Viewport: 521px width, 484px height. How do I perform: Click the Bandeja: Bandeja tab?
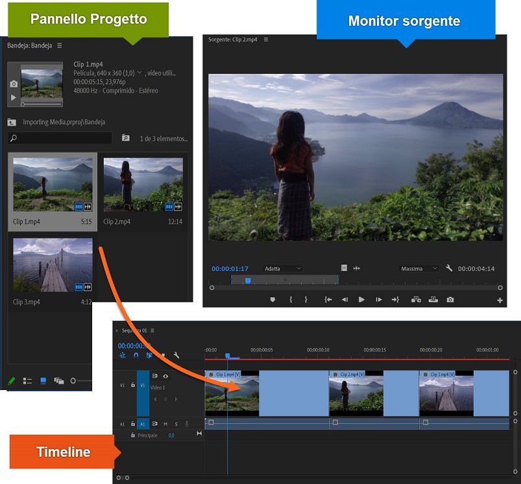point(30,45)
